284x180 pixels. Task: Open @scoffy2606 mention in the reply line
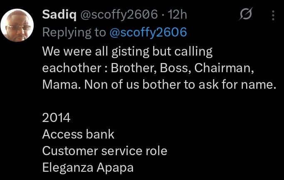pyautogui.click(x=148, y=32)
